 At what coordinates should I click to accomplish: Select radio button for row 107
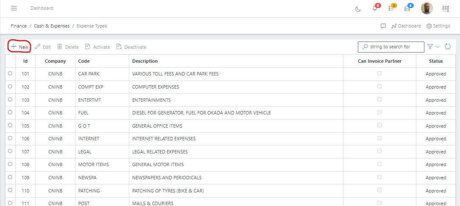pyautogui.click(x=10, y=151)
